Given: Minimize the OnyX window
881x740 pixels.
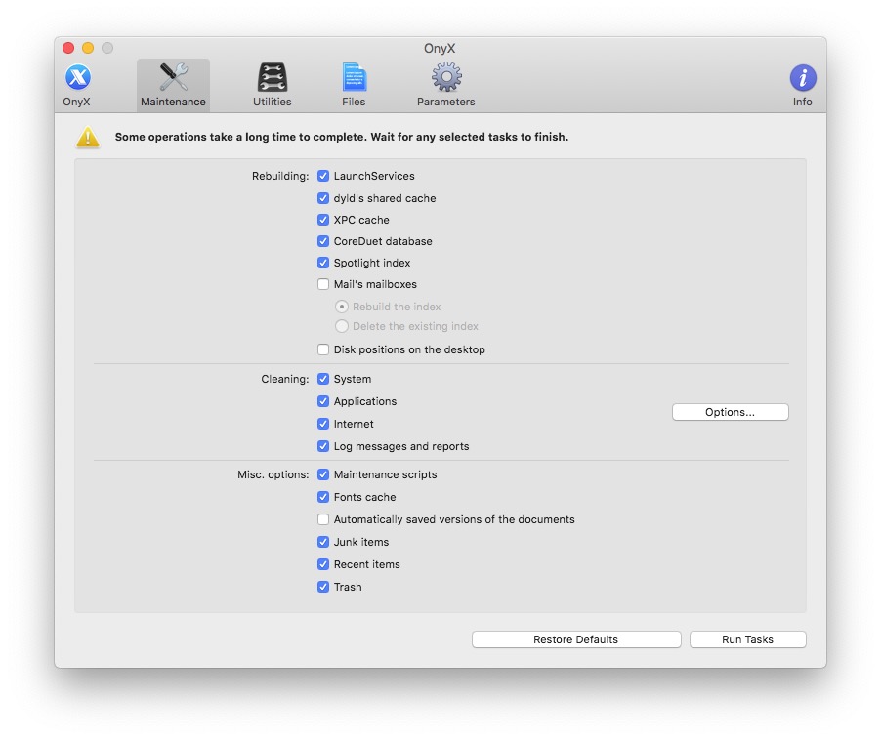Looking at the screenshot, I should 88,48.
